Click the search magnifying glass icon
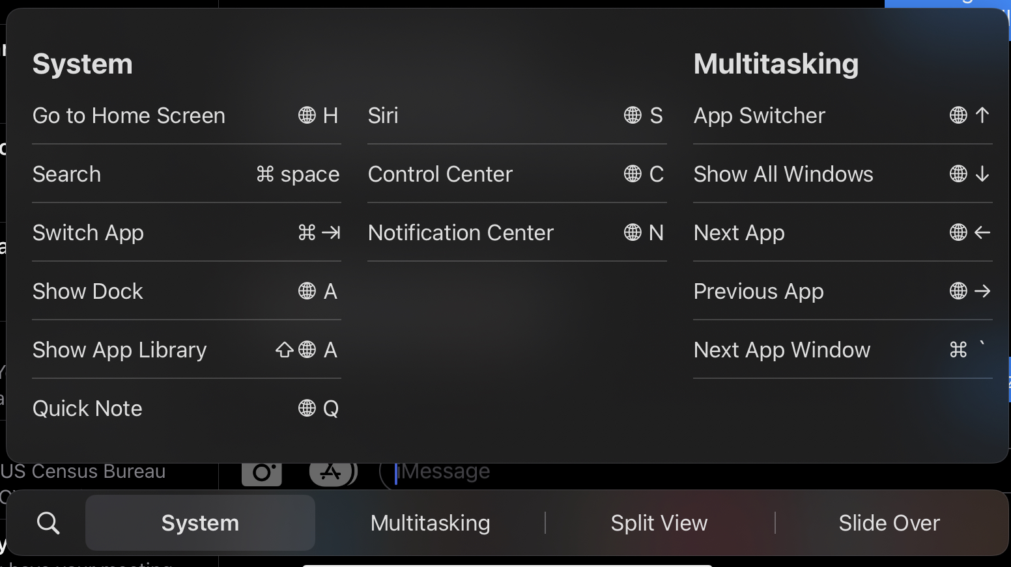This screenshot has width=1011, height=567. (x=48, y=523)
